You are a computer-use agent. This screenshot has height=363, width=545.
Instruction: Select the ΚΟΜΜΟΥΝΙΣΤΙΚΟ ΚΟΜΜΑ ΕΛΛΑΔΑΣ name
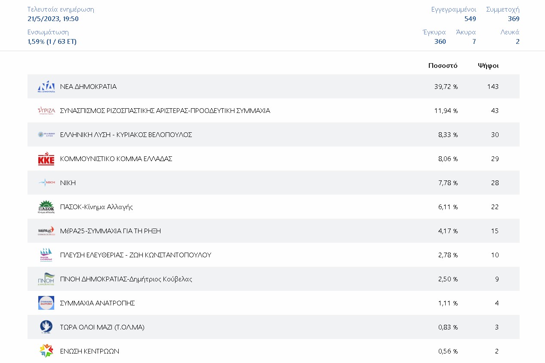click(116, 159)
